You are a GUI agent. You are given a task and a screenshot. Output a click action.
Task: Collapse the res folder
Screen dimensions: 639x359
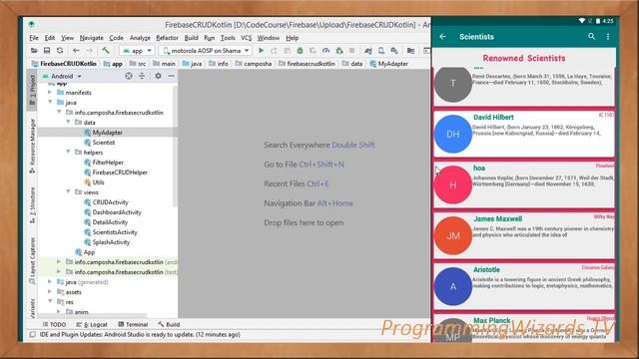(x=50, y=301)
